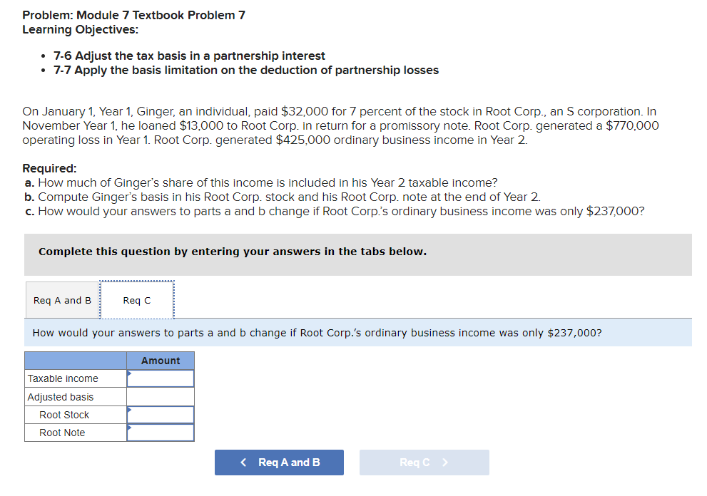Click the Root Stock amount input field

[x=160, y=414]
